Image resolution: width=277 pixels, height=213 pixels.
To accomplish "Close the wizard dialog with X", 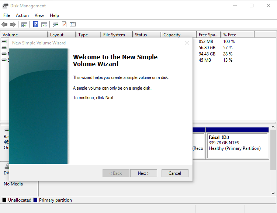I will pyautogui.click(x=187, y=43).
